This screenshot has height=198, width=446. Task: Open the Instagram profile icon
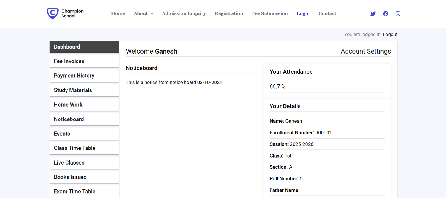click(398, 14)
